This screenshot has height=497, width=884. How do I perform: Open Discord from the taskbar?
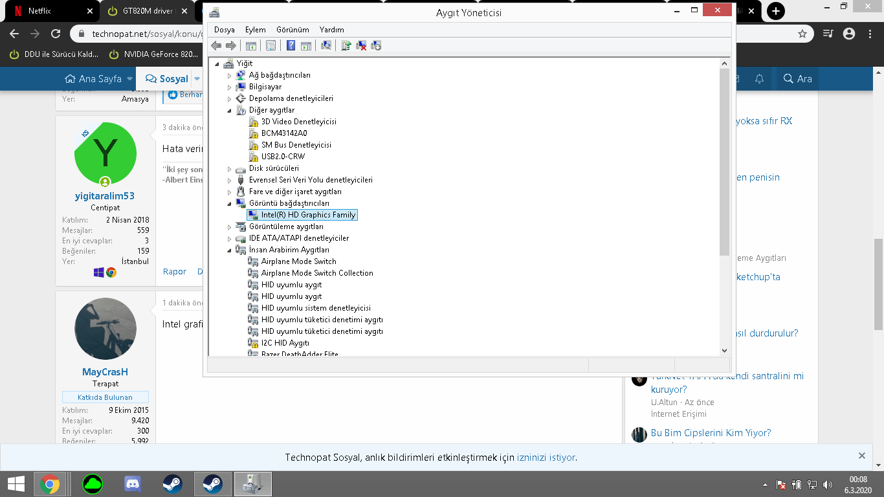click(133, 484)
